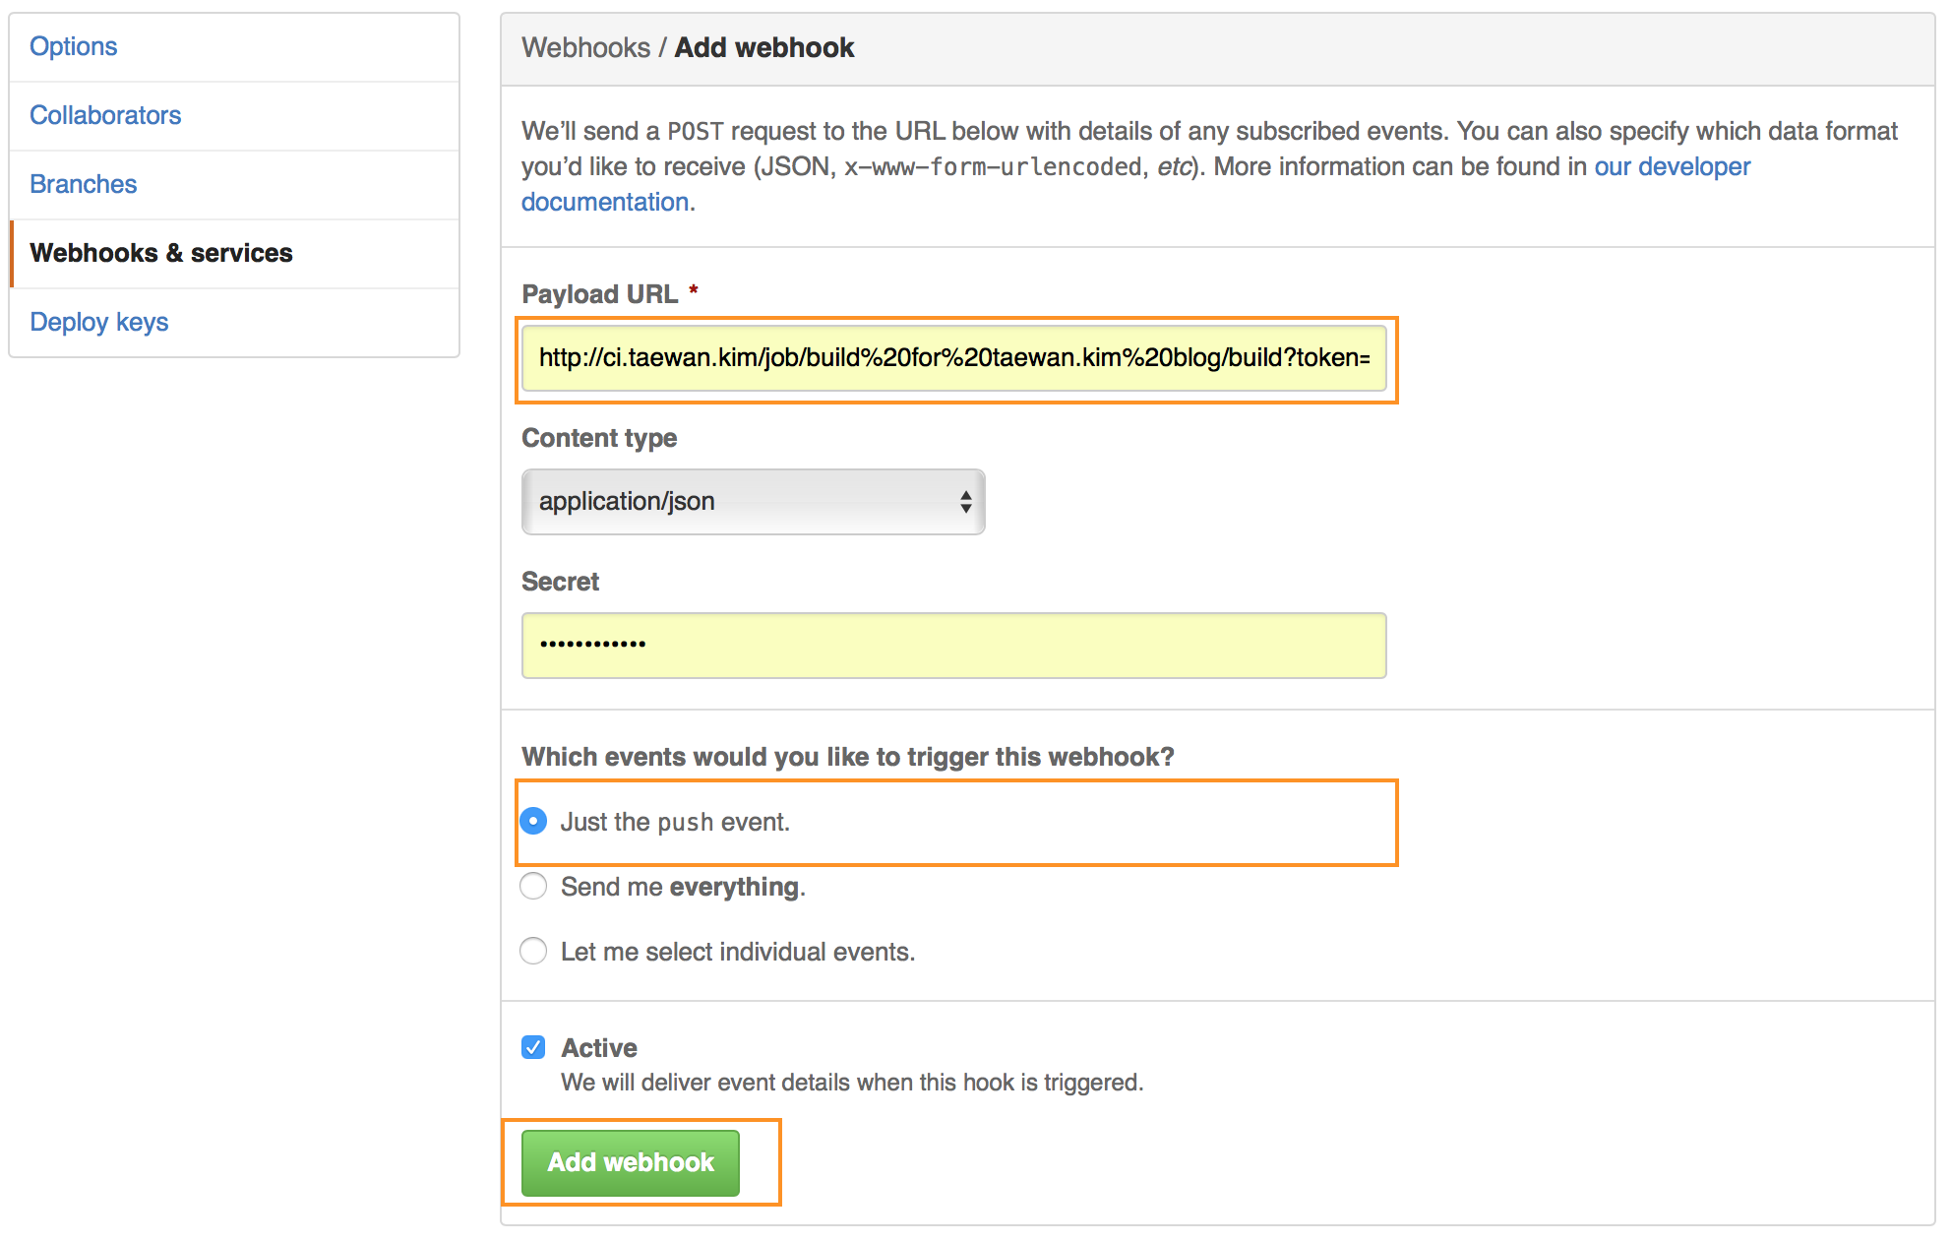Navigate to Branches settings
The image size is (1952, 1242).
click(84, 184)
